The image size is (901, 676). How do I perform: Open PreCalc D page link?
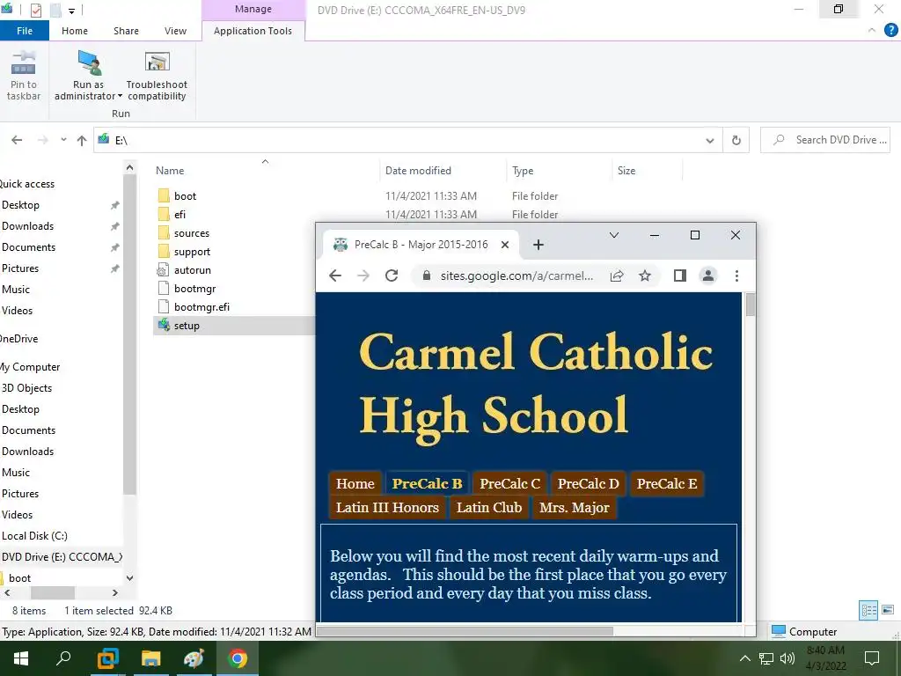(588, 483)
